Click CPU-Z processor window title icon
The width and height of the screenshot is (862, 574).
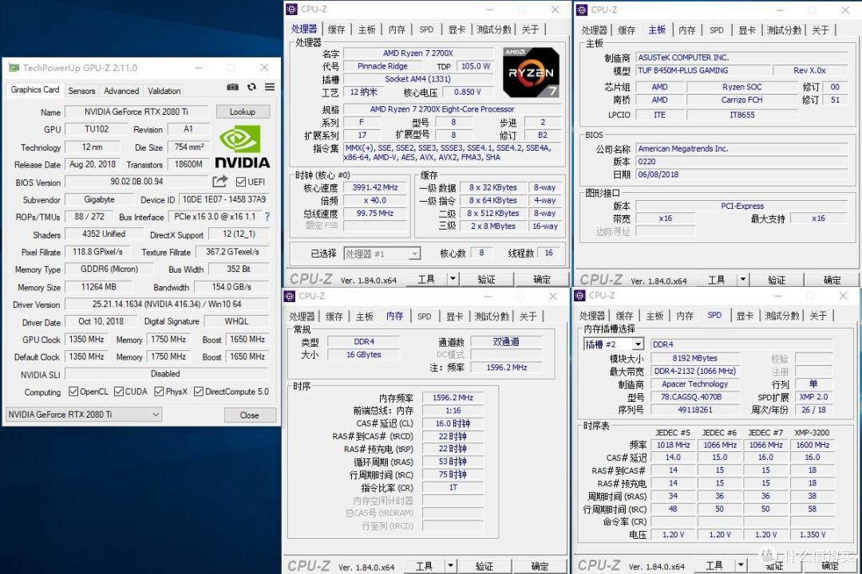[292, 10]
